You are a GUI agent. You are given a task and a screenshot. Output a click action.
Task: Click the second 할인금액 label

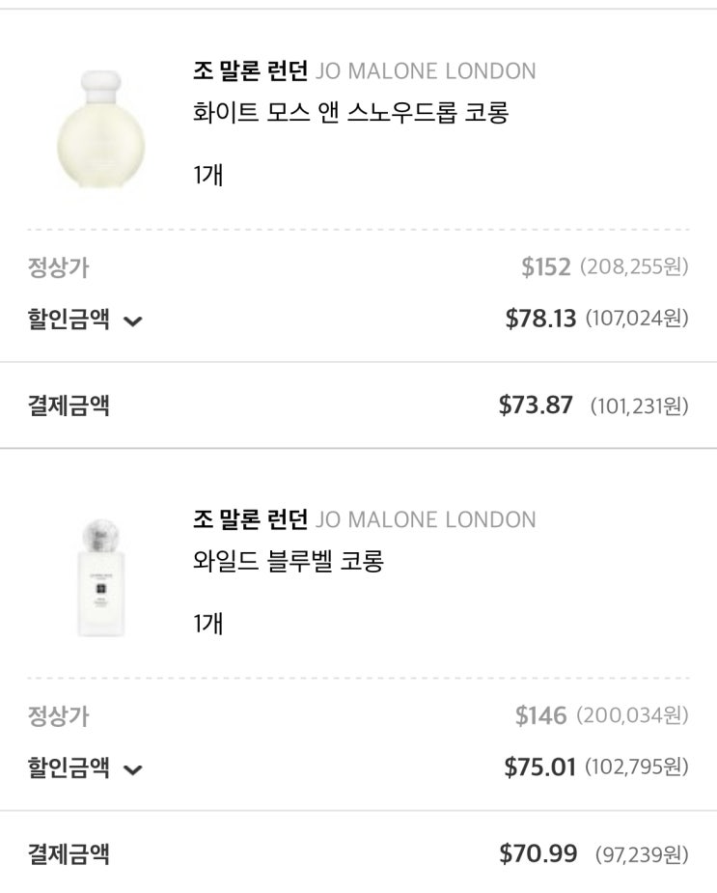69,767
